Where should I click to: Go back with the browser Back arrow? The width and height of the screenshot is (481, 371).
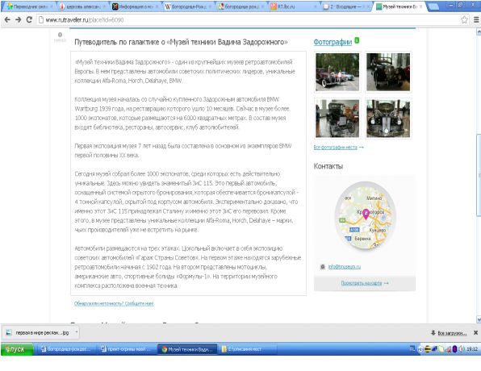(7, 19)
